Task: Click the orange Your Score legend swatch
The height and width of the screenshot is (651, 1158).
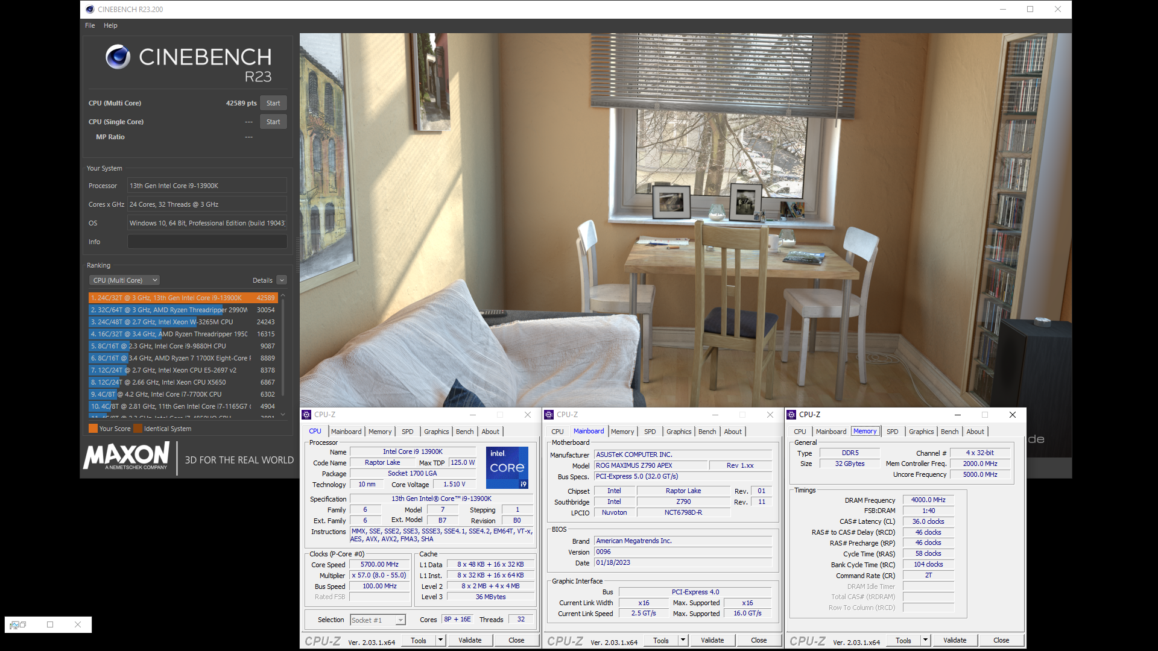Action: [x=93, y=429]
